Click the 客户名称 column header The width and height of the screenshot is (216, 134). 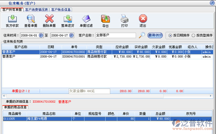tap(21, 47)
